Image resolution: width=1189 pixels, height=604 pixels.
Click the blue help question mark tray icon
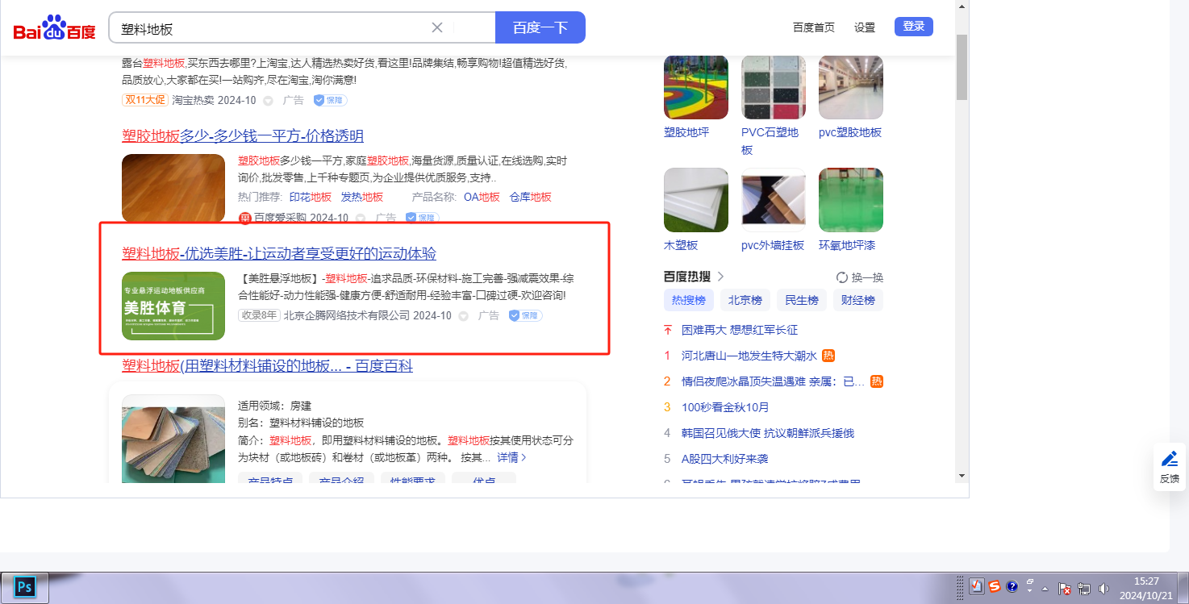(x=1012, y=586)
